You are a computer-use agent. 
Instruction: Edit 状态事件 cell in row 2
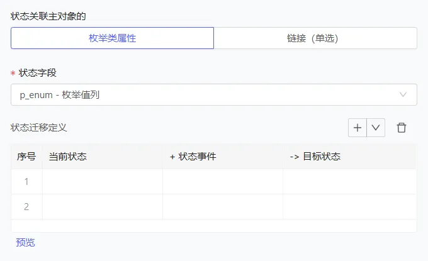click(223, 207)
